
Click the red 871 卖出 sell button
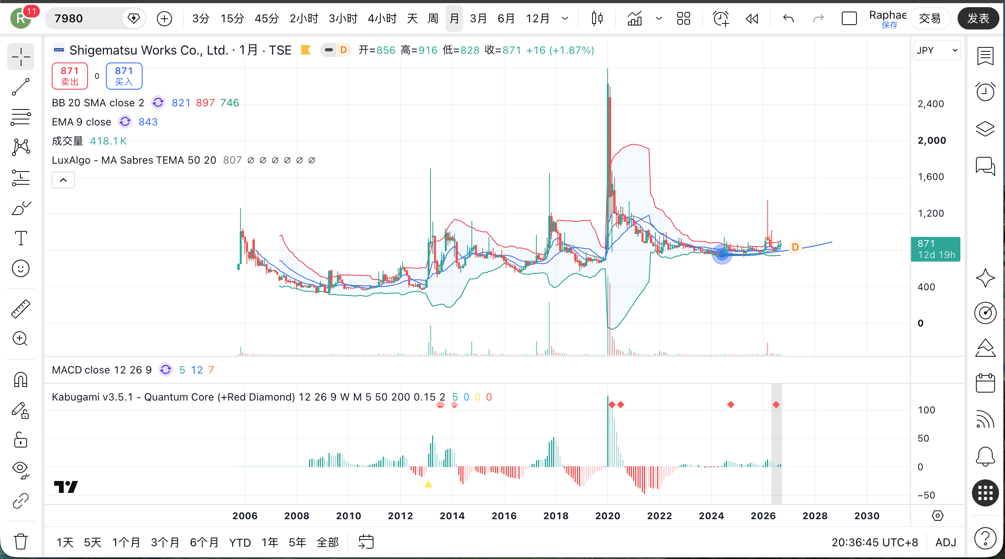pyautogui.click(x=70, y=76)
